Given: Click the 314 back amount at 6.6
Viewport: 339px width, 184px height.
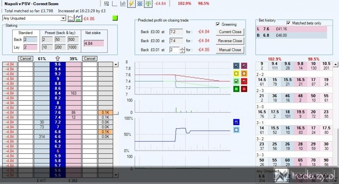Looking at the screenshot, I should (42, 137).
